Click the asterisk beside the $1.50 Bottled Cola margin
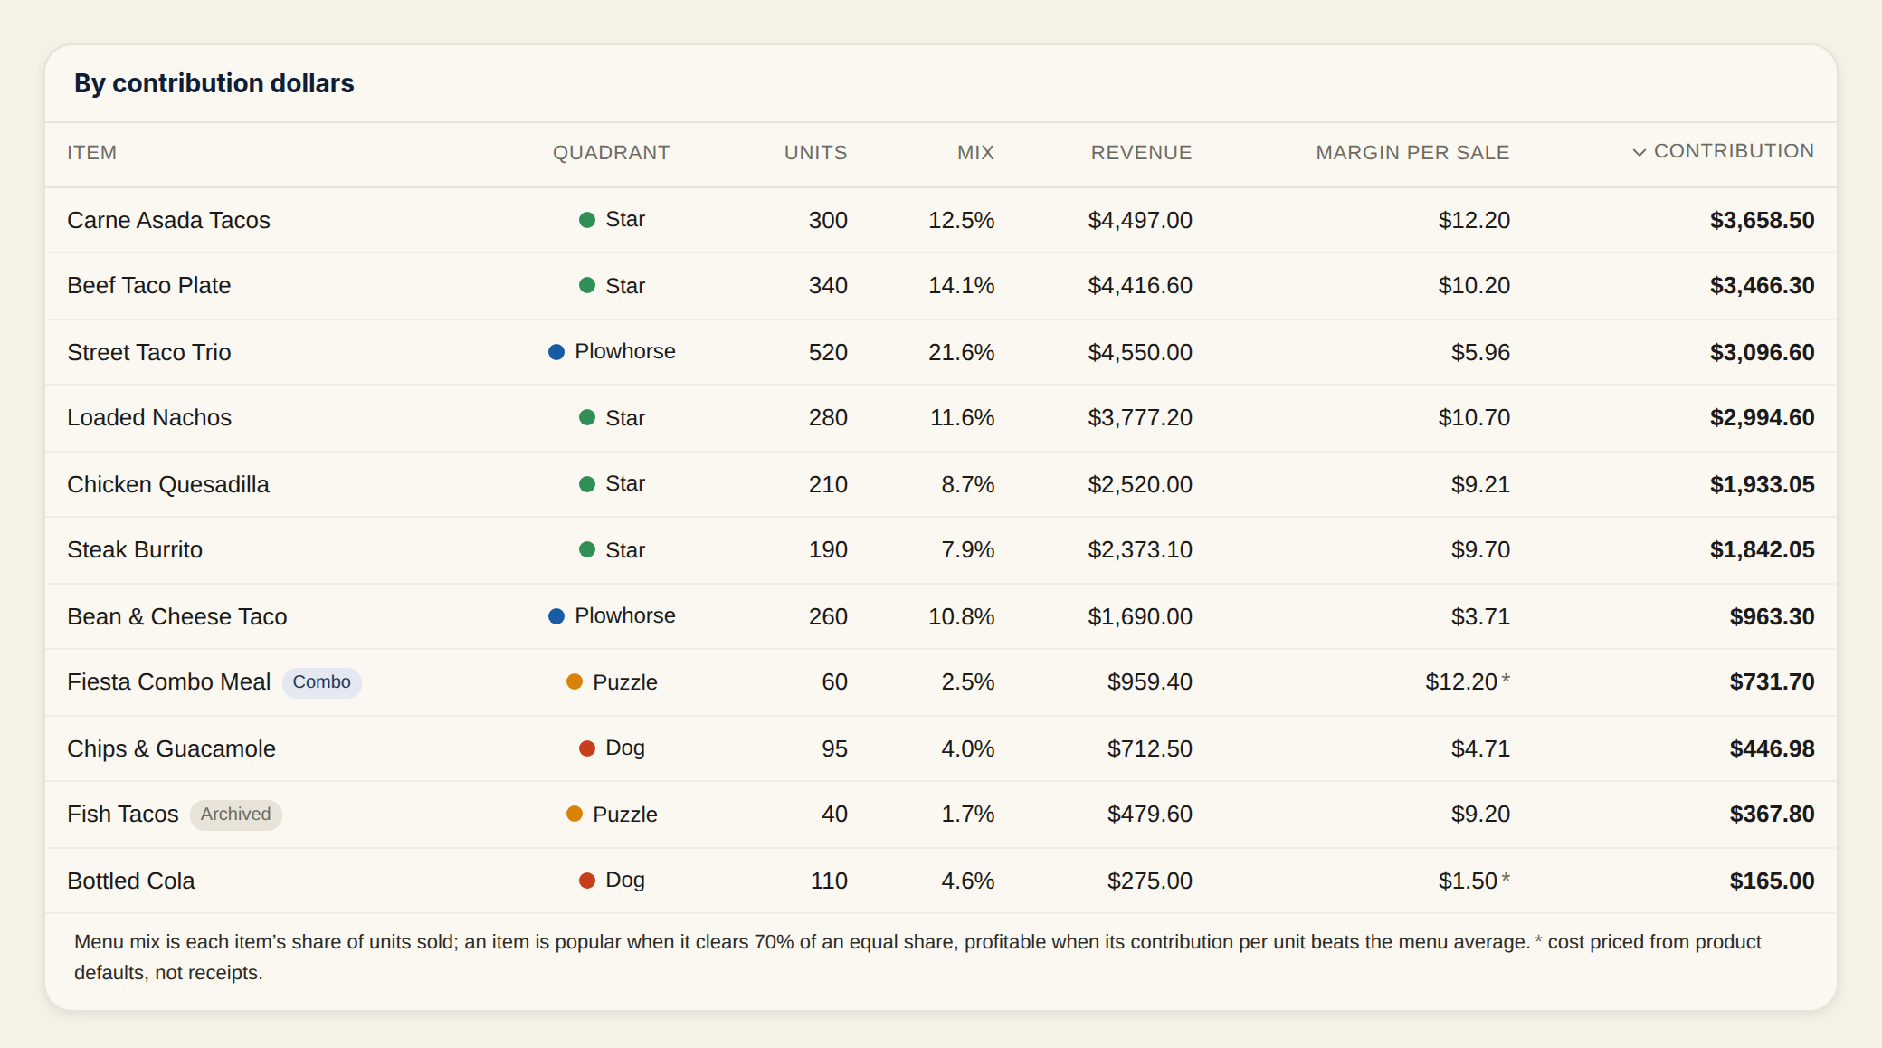 point(1506,878)
